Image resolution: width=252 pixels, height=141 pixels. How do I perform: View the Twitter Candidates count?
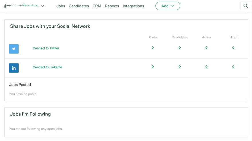pyautogui.click(x=179, y=48)
